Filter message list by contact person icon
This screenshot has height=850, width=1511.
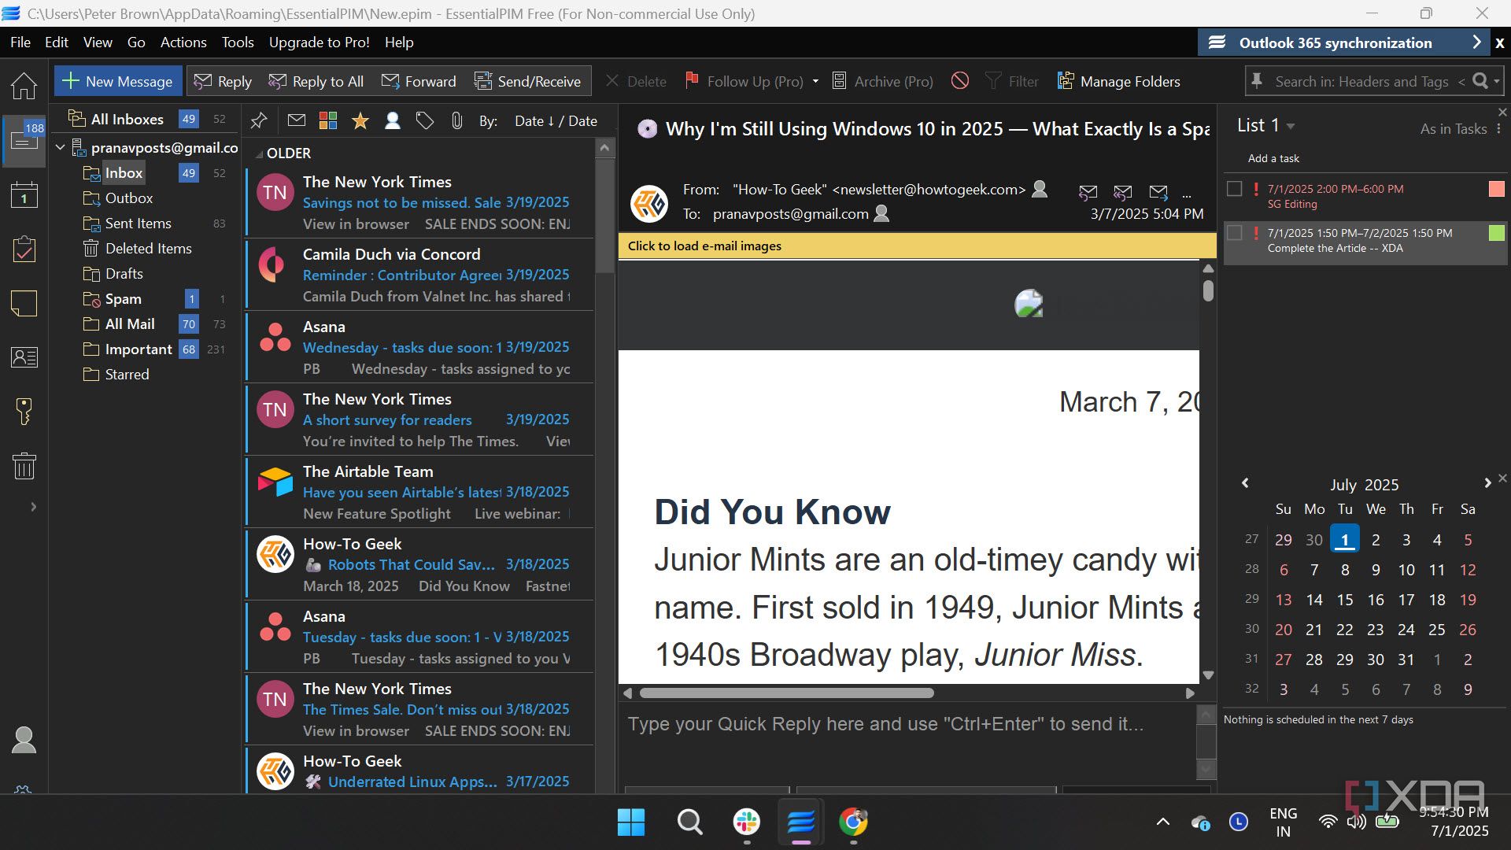(392, 120)
